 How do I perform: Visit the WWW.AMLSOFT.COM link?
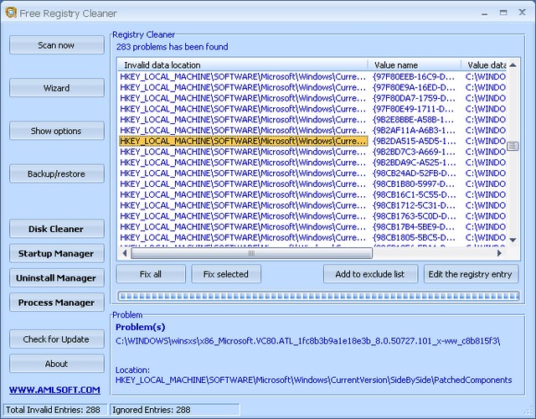(x=54, y=390)
